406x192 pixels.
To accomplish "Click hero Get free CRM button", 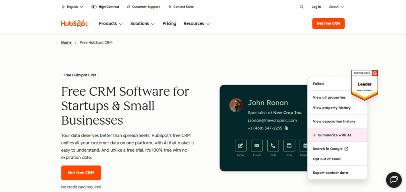I will pyautogui.click(x=81, y=173).
